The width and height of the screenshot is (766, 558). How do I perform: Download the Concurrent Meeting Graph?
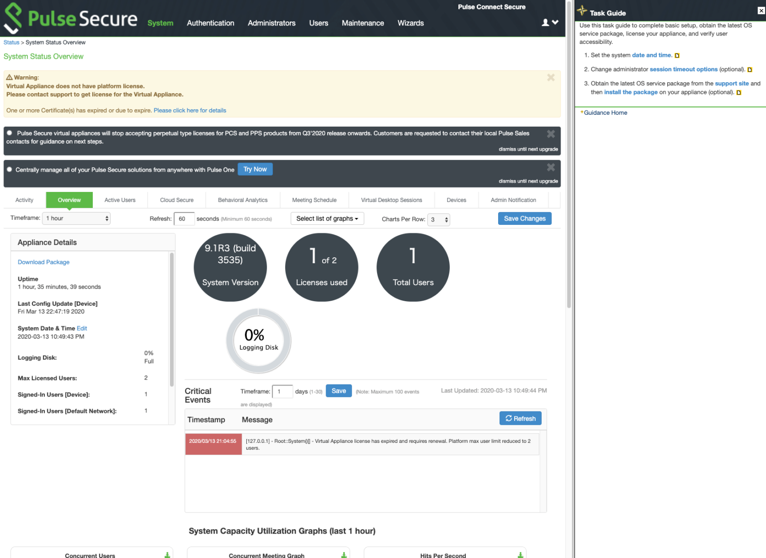click(343, 554)
